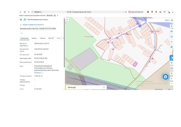Switch to the Сервисы tab
This screenshot has width=181, height=127.
click(x=34, y=38)
